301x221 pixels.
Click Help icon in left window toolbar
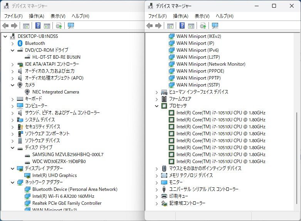coord(38,25)
